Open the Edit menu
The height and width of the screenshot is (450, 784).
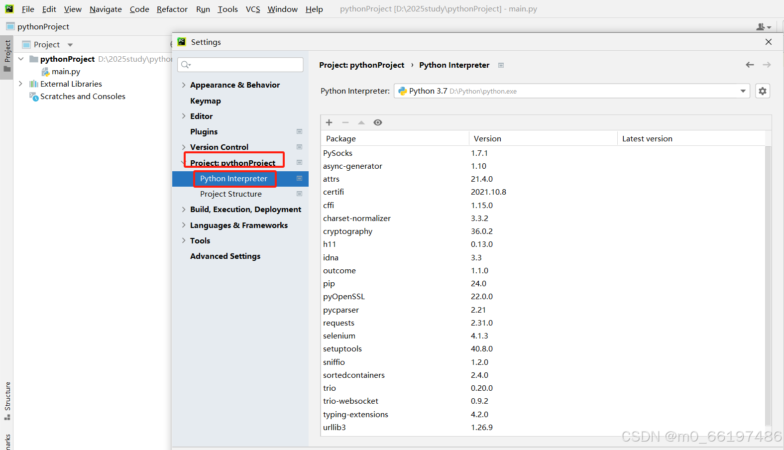click(49, 9)
